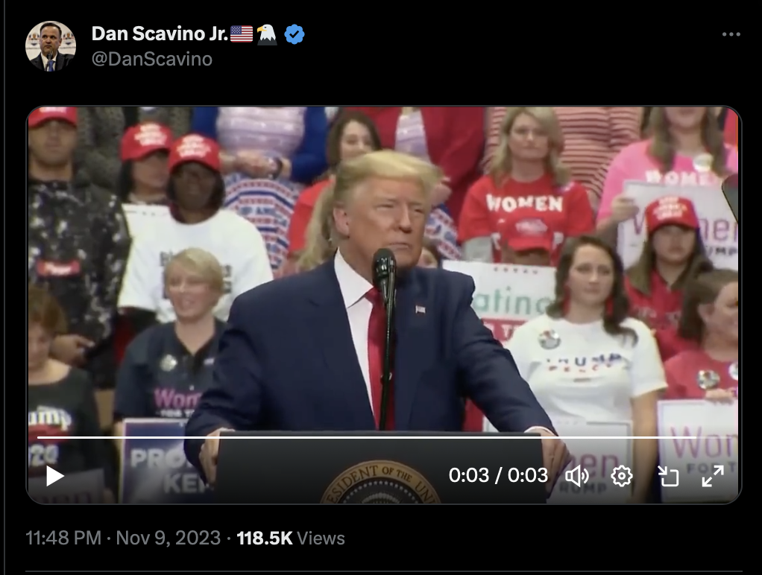Open the three-dot more options menu
Screen dimensions: 762x575
[731, 34]
